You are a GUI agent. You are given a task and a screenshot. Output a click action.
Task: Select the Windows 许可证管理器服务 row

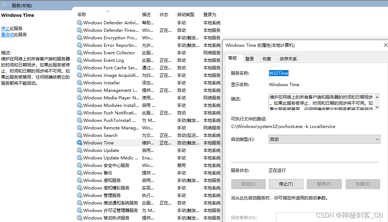pos(148,211)
